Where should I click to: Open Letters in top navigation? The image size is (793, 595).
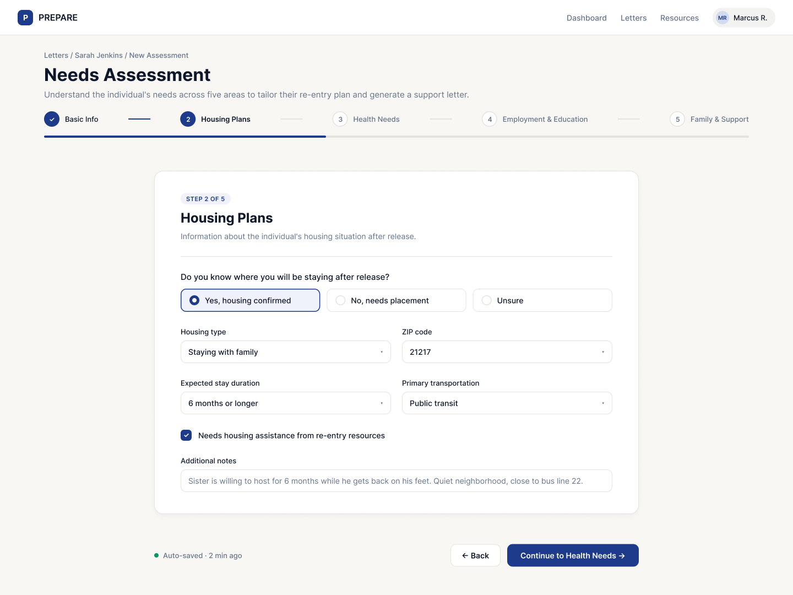click(x=633, y=18)
